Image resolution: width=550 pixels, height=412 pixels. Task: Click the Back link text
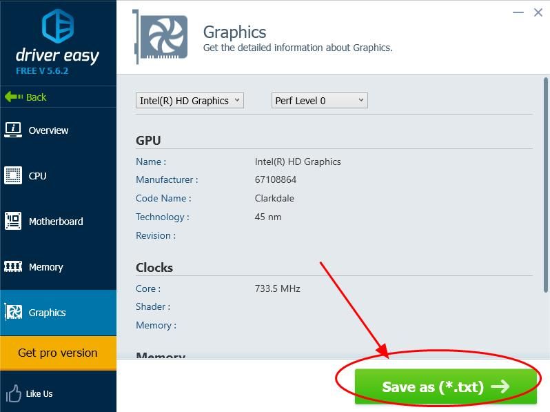[x=36, y=97]
